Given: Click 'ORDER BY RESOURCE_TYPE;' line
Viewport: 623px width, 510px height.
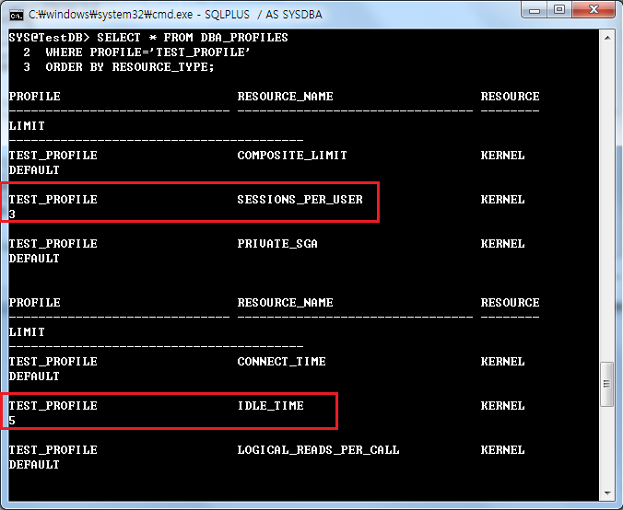Looking at the screenshot, I should tap(130, 66).
